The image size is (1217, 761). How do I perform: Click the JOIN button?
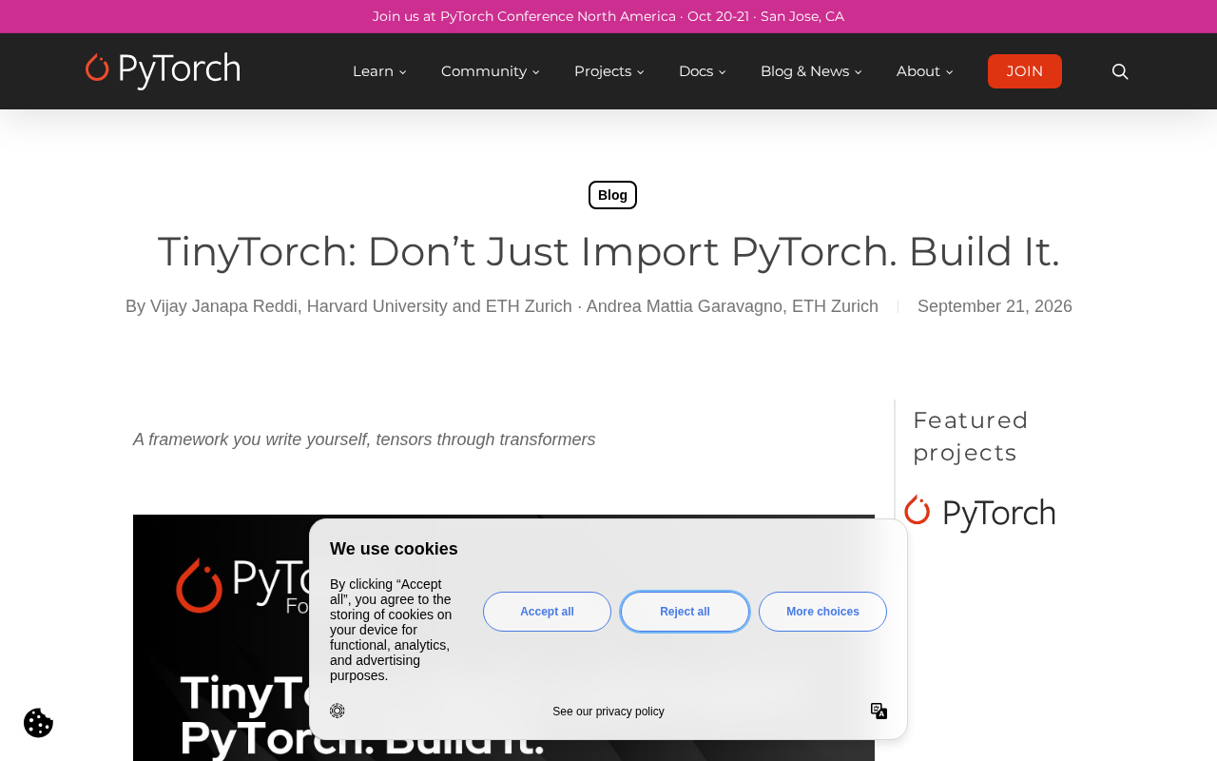click(x=1025, y=71)
